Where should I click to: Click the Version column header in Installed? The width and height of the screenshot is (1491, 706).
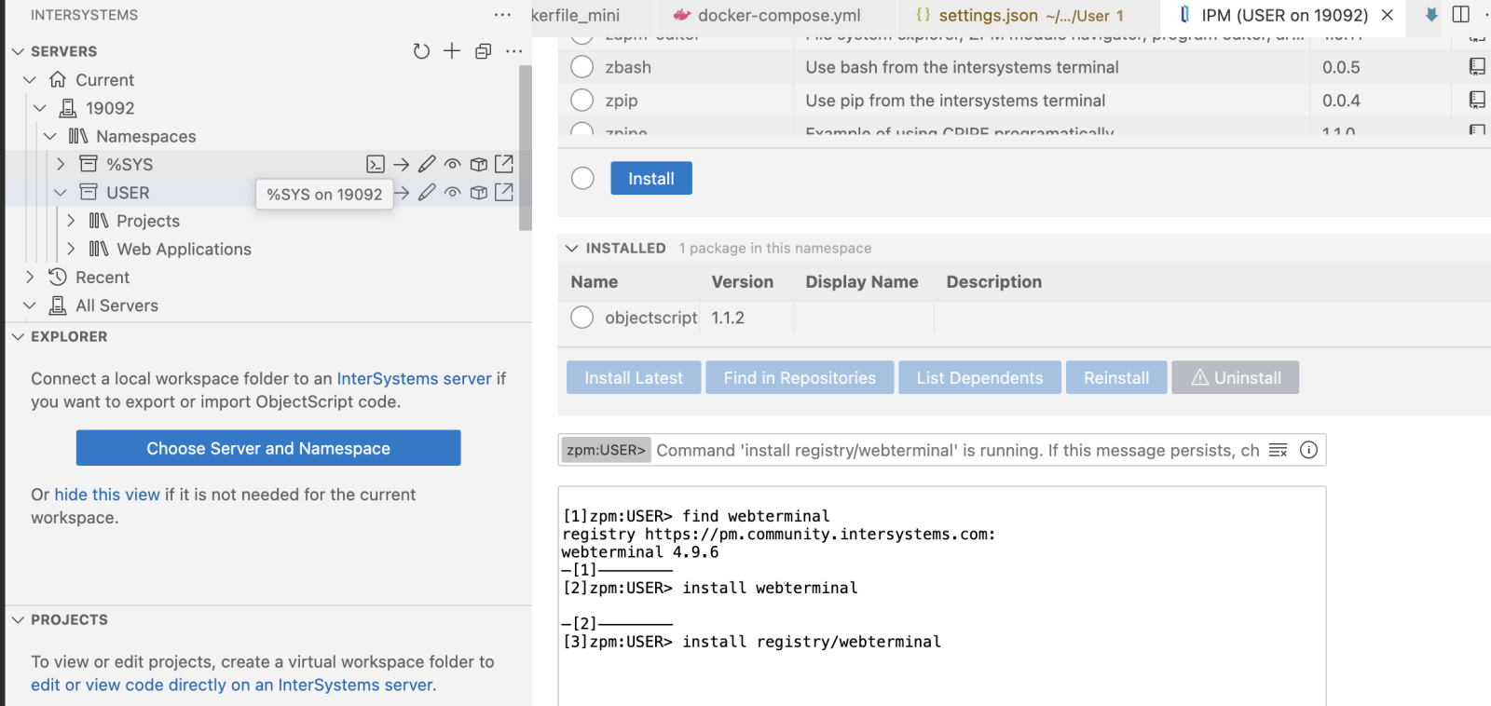(743, 282)
